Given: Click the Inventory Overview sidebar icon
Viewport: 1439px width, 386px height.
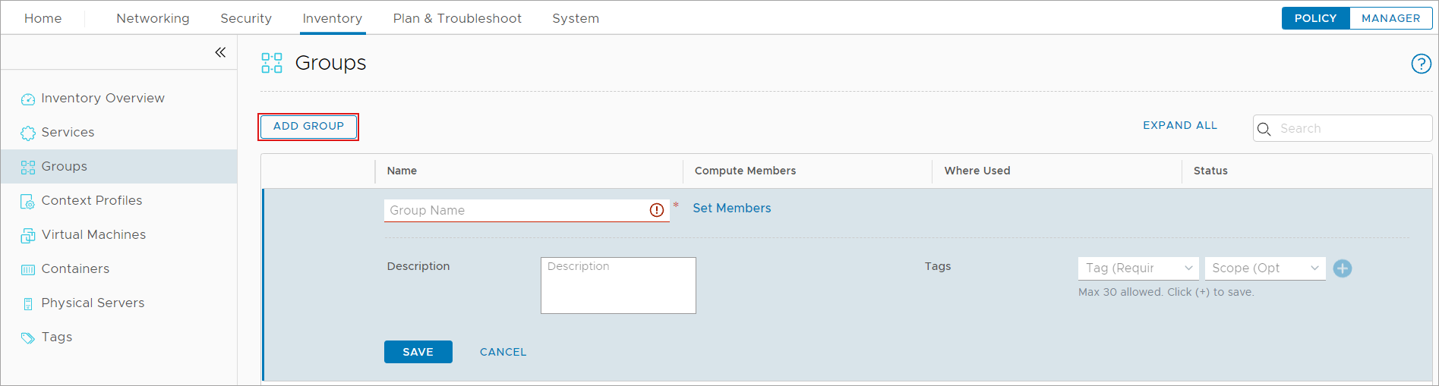Looking at the screenshot, I should pyautogui.click(x=28, y=99).
